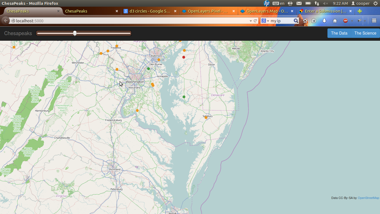Switch to the d3 circles Google Search tab
This screenshot has height=214, width=380.
coord(150,11)
